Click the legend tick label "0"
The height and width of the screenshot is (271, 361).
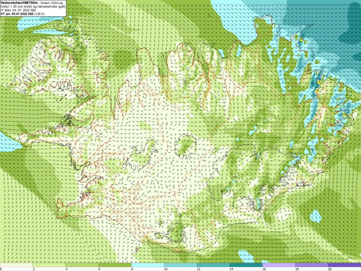[1, 269]
